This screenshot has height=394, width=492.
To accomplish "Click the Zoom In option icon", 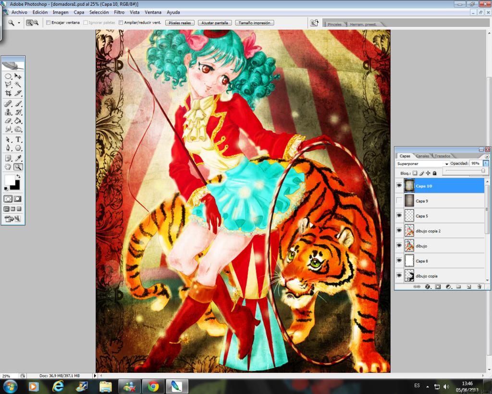I will point(29,23).
